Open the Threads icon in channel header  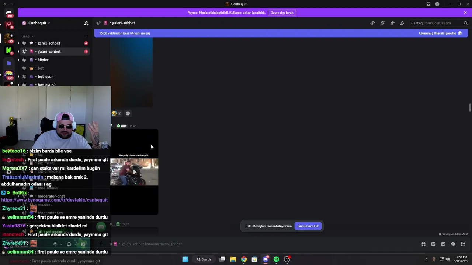372,23
